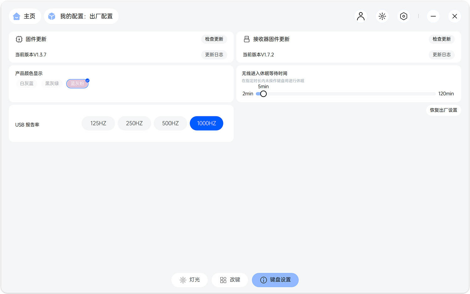
Task: Switch to the 灯光 tab
Action: click(190, 280)
